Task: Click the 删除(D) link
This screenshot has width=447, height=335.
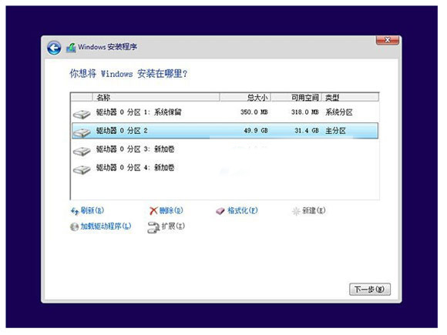Action: coord(171,210)
